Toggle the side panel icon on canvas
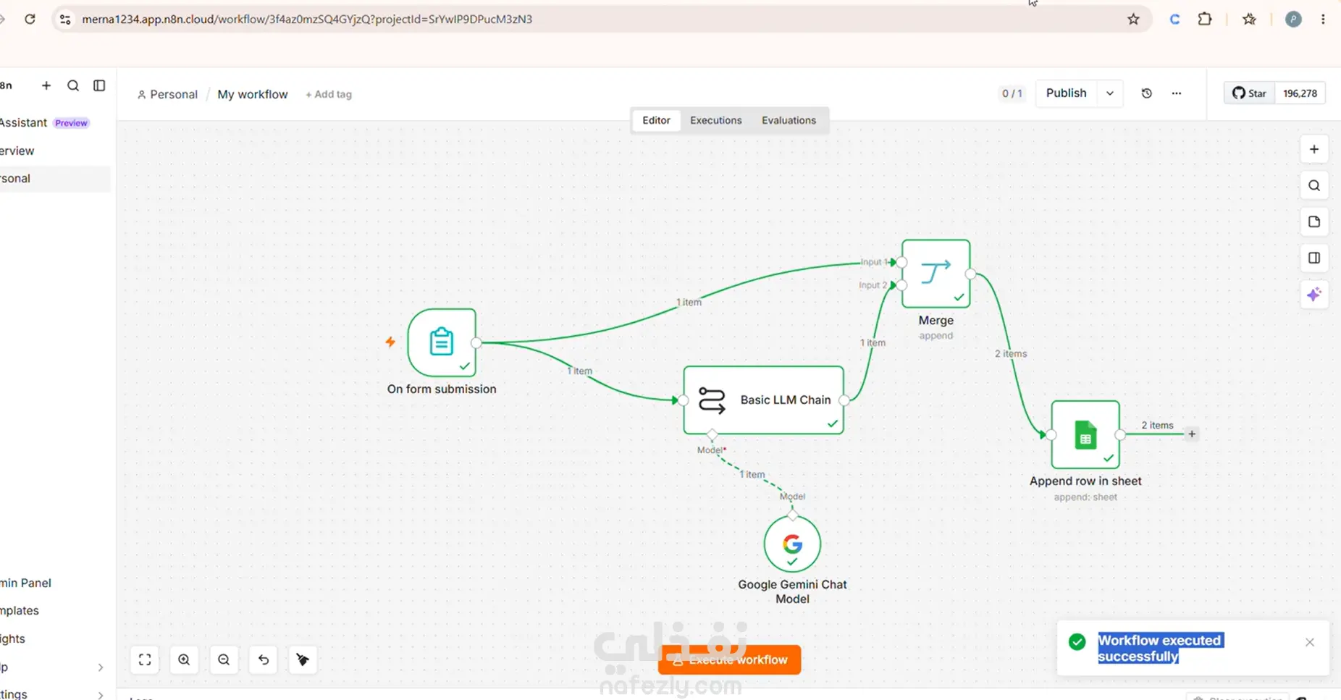The height and width of the screenshot is (700, 1341). [x=1314, y=258]
